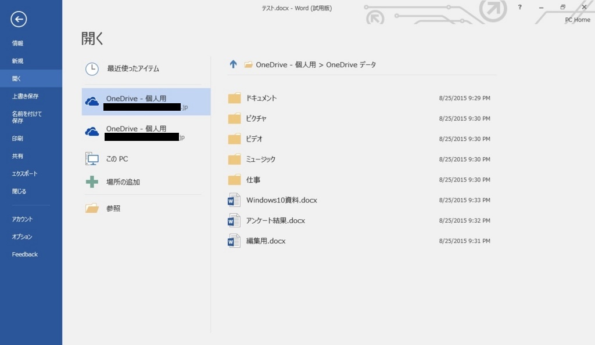Screen dimensions: 595x345
Task: Select the second OneDrive - 個人用 label
Action: (136, 129)
